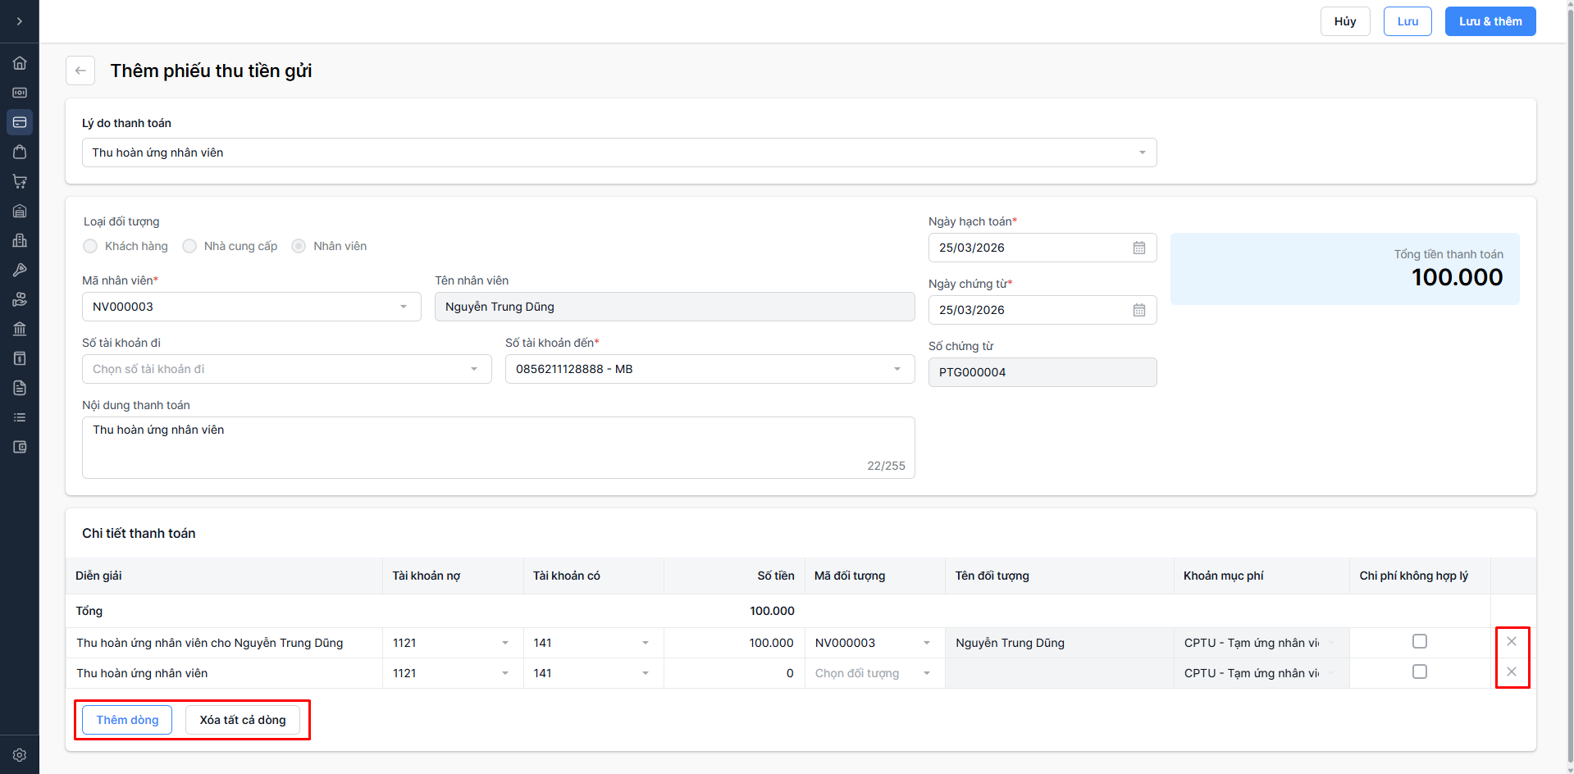Select the Khách hàng radio option
This screenshot has height=774, width=1574.
click(x=90, y=246)
